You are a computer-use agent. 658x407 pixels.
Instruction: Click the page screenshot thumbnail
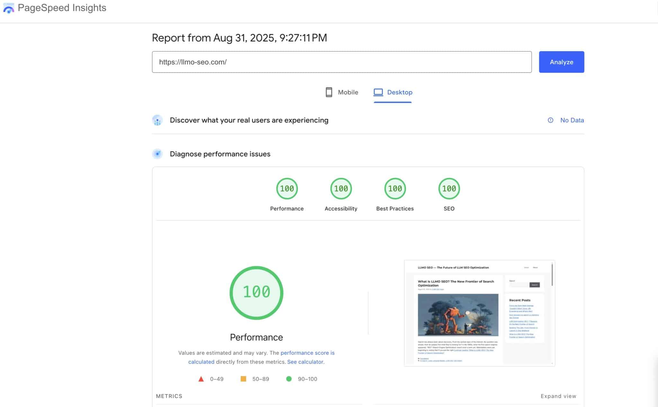point(479,313)
